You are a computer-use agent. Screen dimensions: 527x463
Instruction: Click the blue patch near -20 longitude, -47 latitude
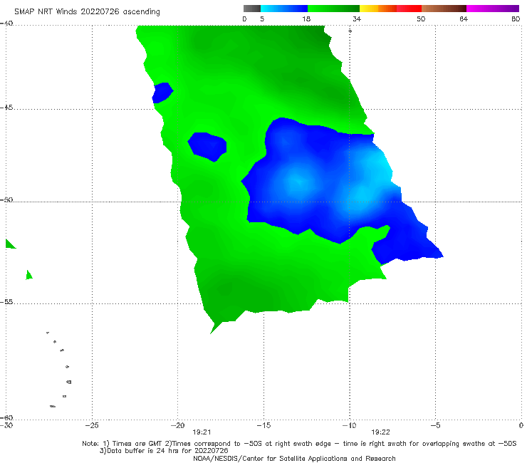click(207, 147)
